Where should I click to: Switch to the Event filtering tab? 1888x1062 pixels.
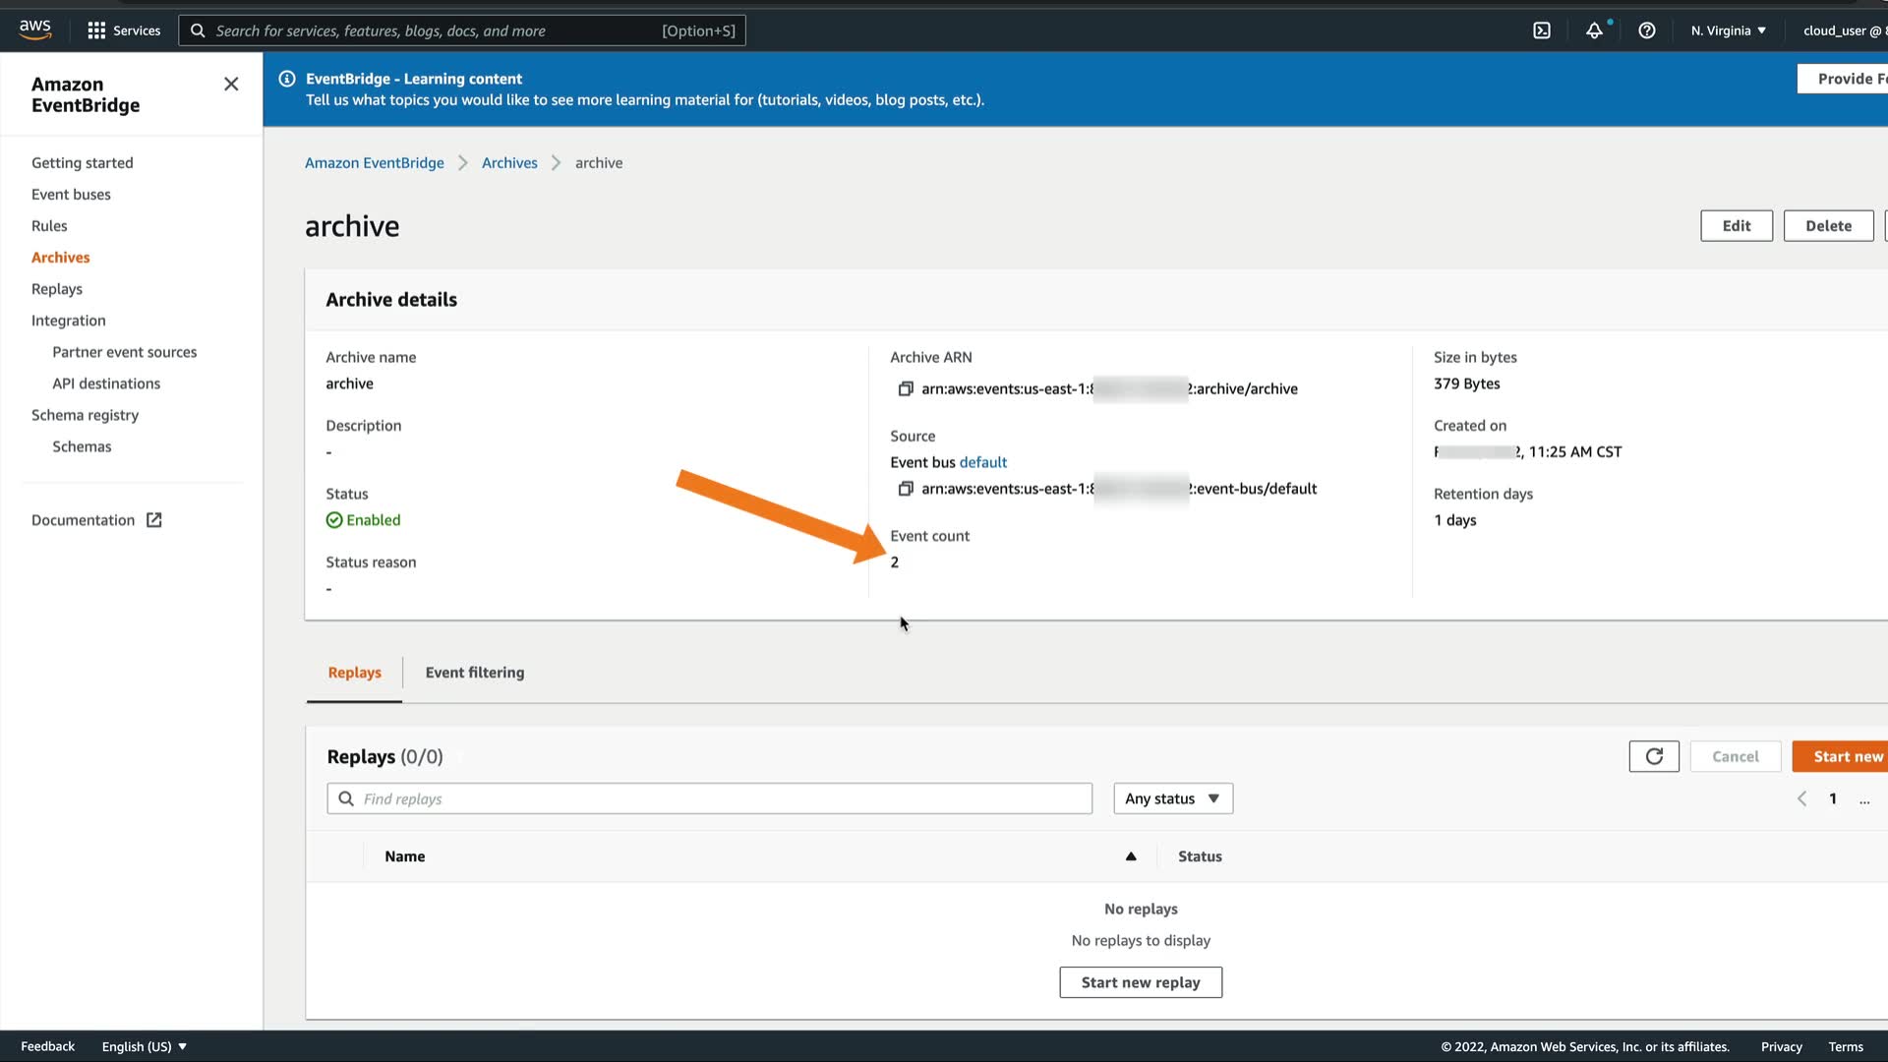pos(475,673)
